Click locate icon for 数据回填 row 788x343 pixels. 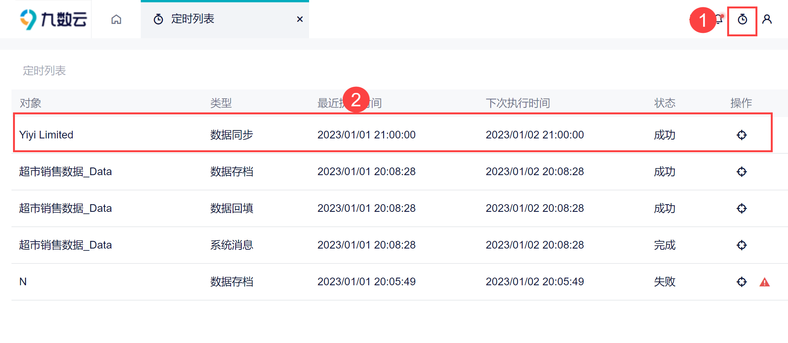tap(742, 208)
